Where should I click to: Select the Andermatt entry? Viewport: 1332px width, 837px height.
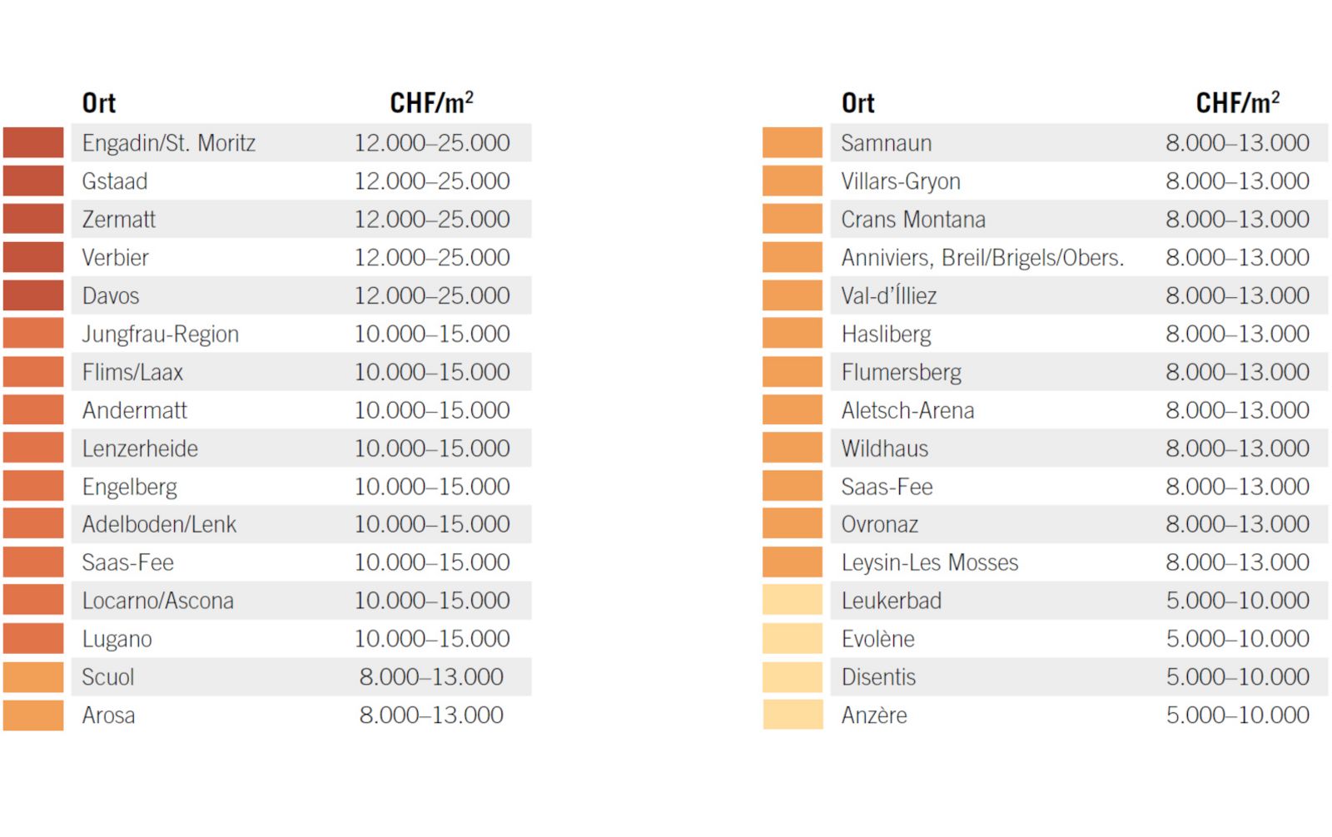tap(135, 410)
